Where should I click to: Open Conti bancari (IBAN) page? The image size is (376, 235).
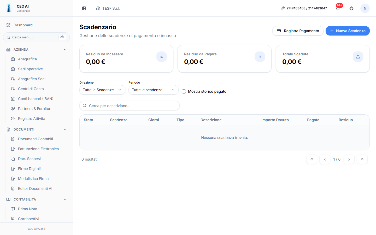38,99
